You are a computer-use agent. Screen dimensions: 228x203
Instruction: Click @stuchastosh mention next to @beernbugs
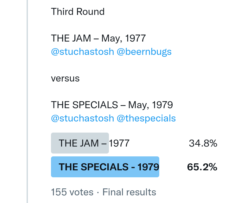pos(82,52)
